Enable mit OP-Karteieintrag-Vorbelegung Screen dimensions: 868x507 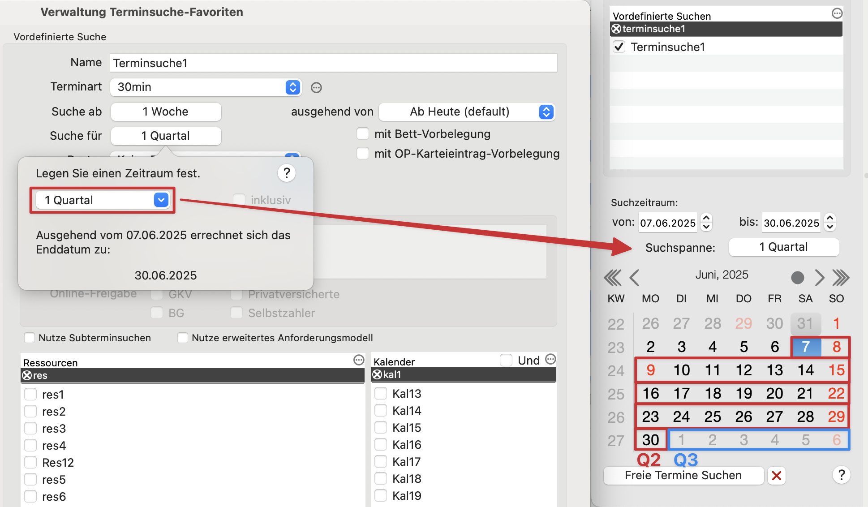tap(363, 154)
